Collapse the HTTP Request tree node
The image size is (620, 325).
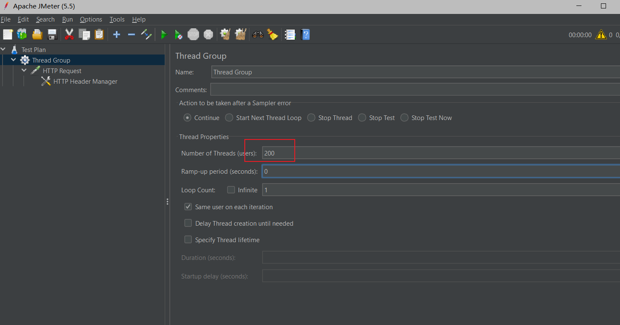pos(24,71)
